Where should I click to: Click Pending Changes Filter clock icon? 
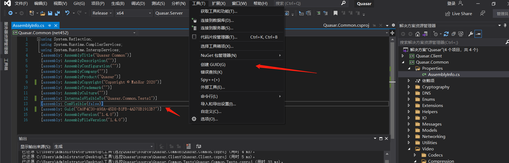435,34
